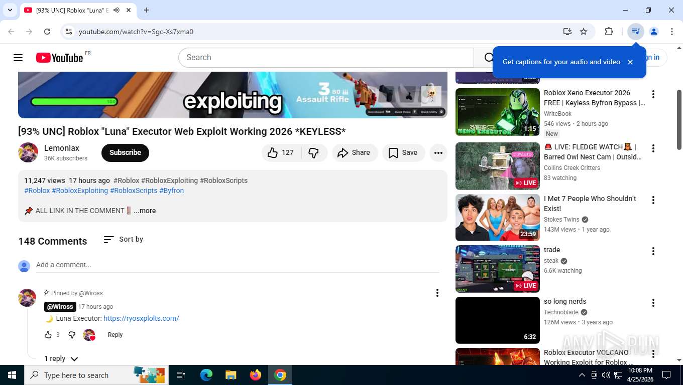Go to YouTube home via logo
The height and width of the screenshot is (385, 683).
click(59, 58)
